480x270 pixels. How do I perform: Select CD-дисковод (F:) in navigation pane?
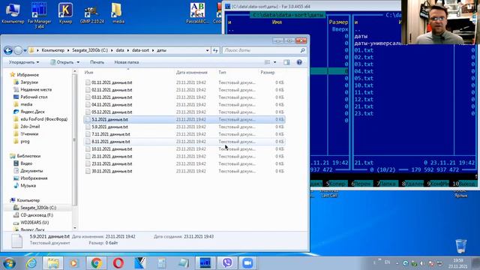point(37,215)
